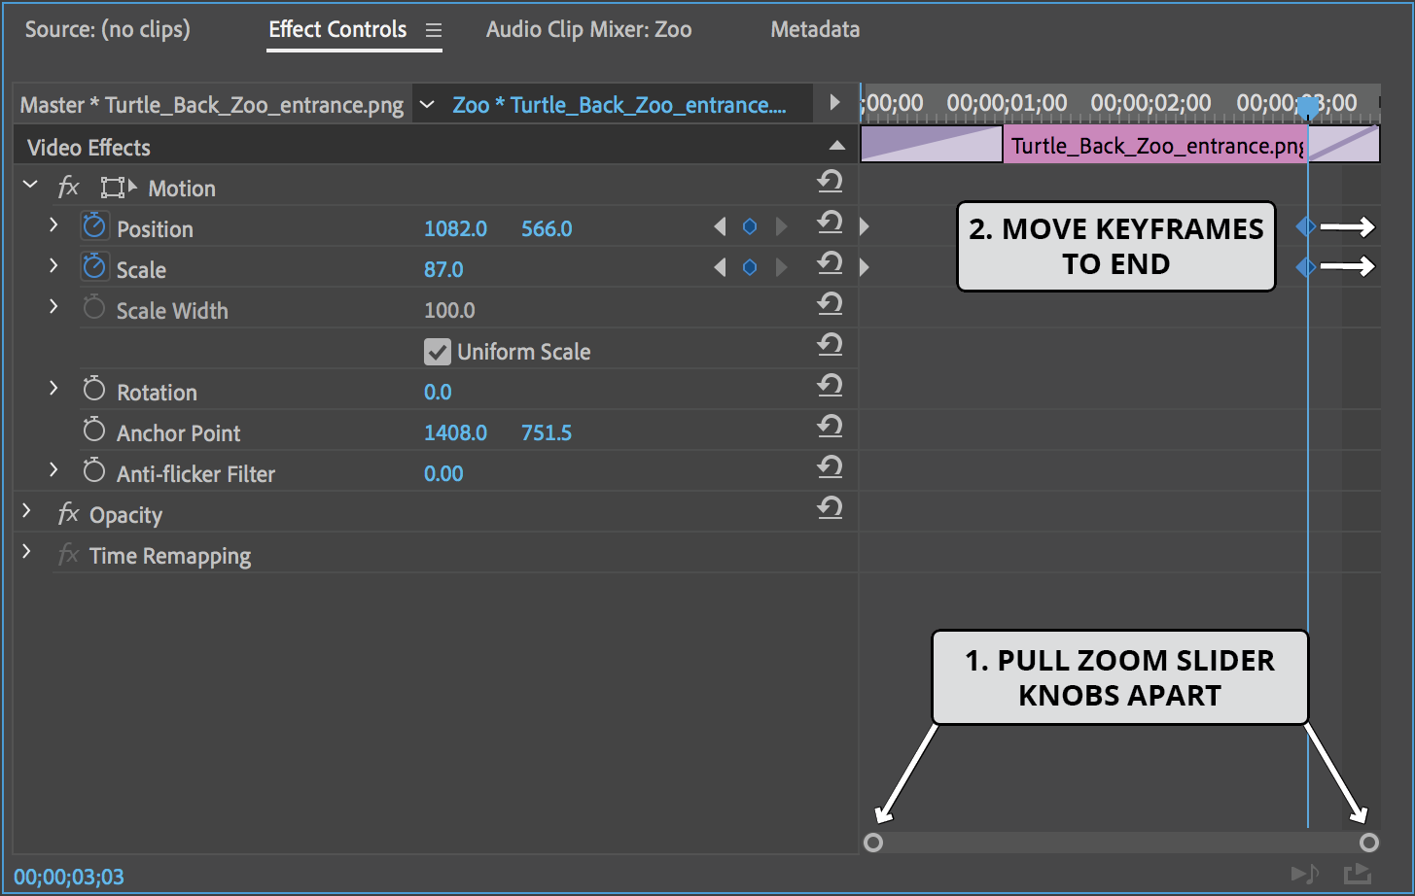This screenshot has height=896, width=1415.
Task: Toggle the Opacity fx effect on/off
Action: 68,514
